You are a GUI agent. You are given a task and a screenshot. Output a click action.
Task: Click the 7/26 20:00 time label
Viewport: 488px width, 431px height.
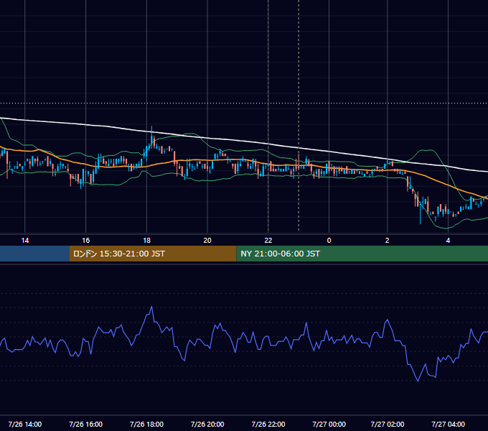click(207, 424)
